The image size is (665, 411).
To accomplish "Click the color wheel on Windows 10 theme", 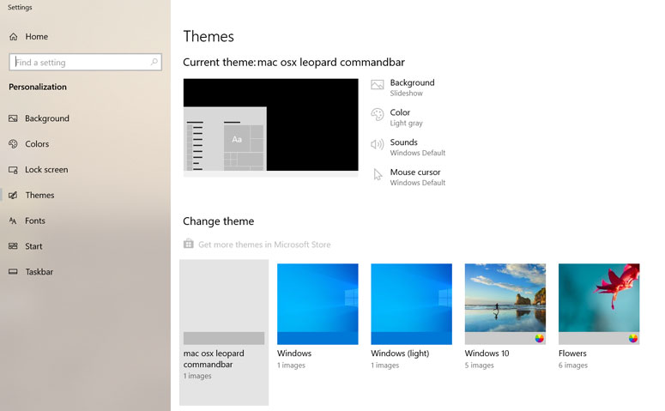I will (x=539, y=338).
